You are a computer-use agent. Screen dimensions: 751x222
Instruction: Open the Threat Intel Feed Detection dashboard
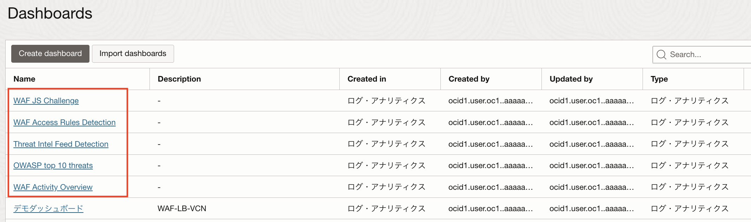(x=61, y=144)
